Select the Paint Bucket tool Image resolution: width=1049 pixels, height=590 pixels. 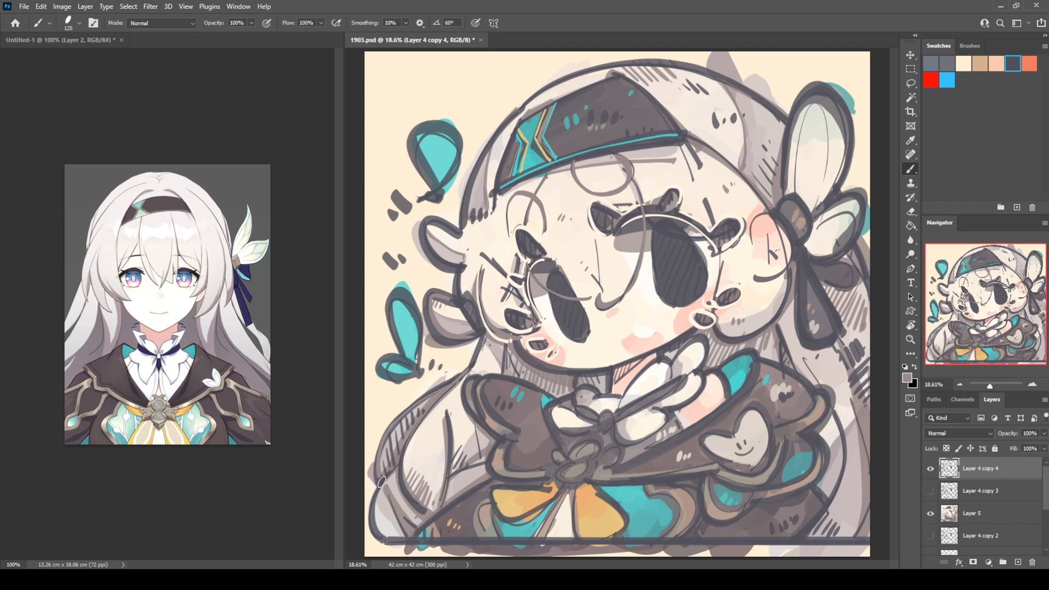tap(910, 226)
